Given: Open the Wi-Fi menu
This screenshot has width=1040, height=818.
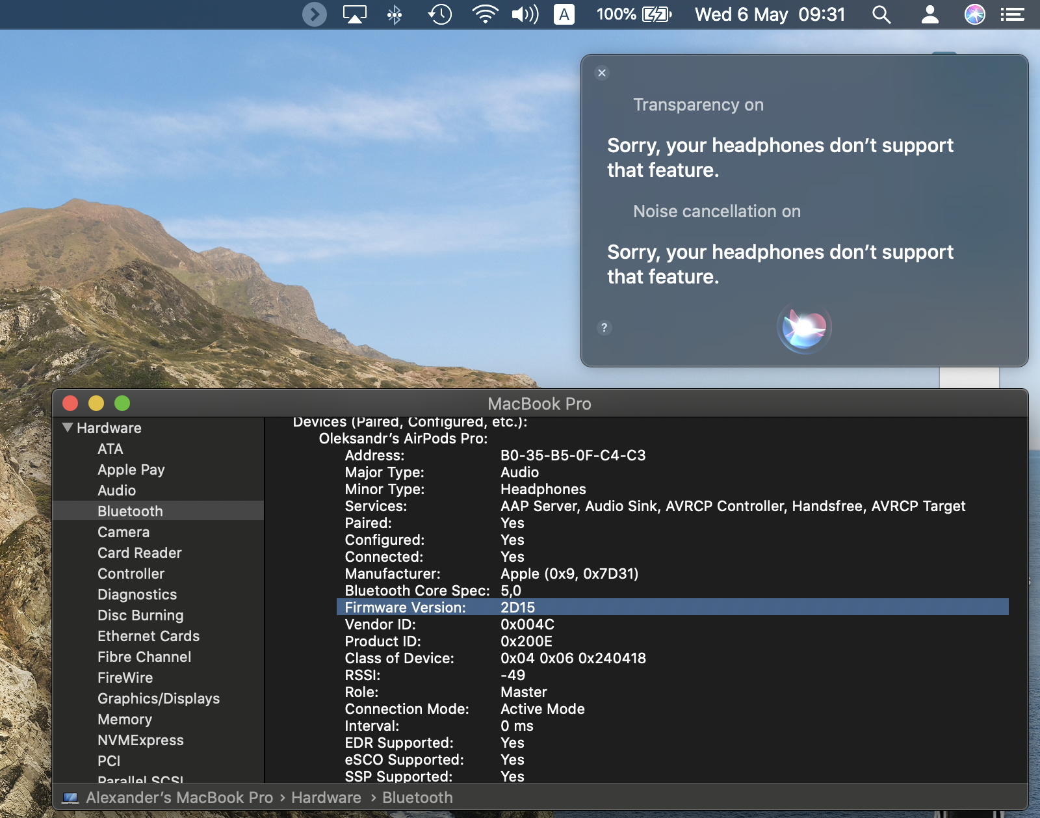Looking at the screenshot, I should pos(485,14).
